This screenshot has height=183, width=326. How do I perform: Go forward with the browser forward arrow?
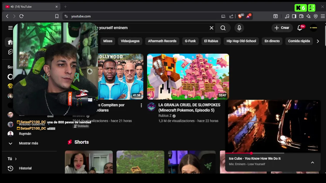pyautogui.click(x=14, y=16)
